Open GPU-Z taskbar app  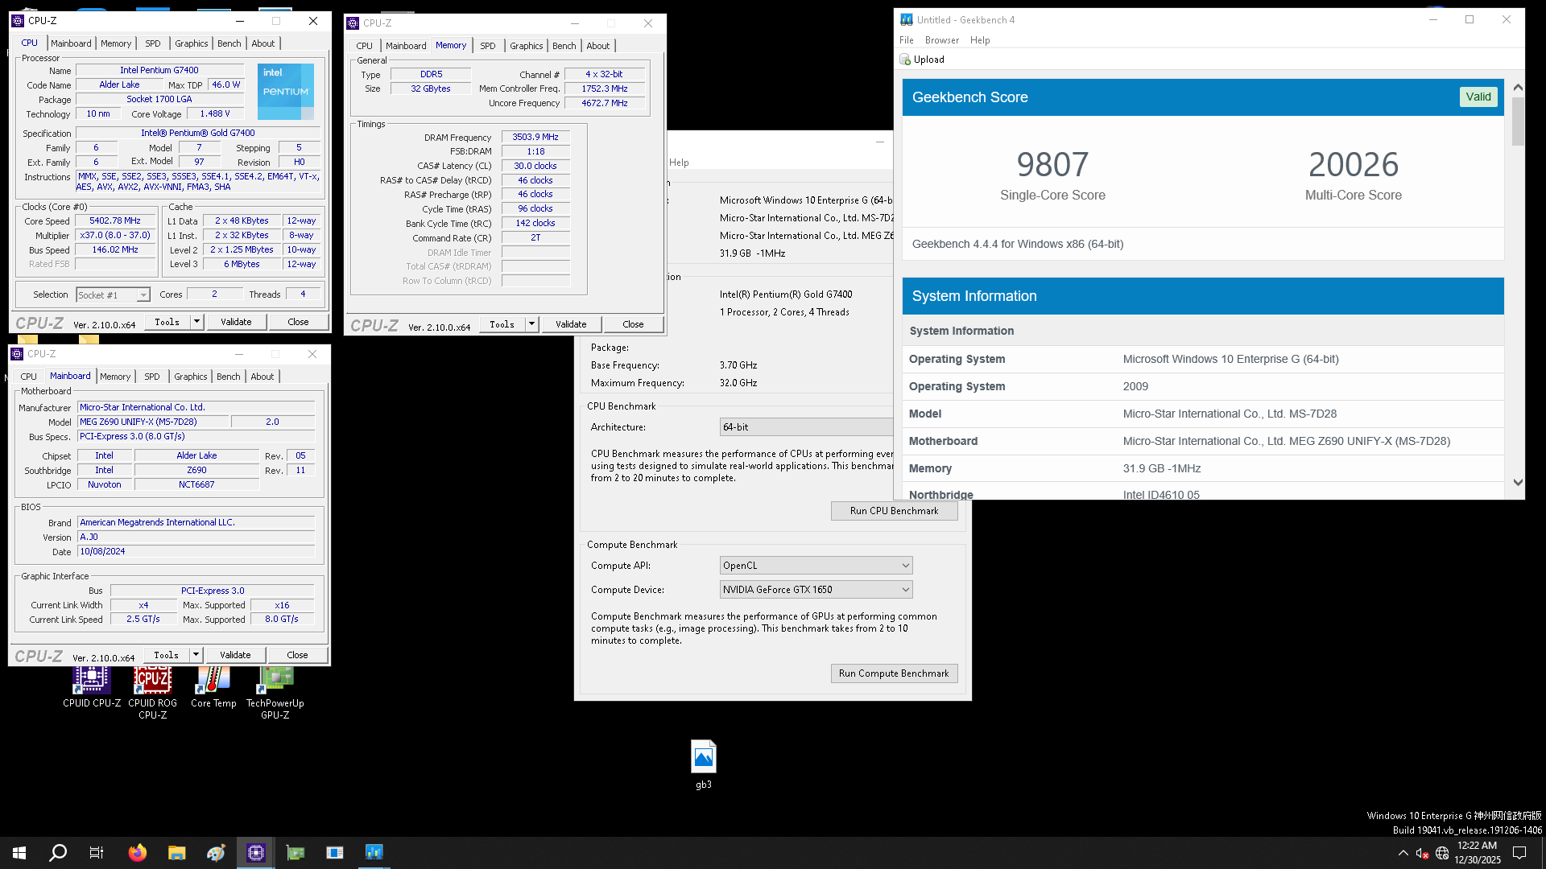click(x=296, y=853)
